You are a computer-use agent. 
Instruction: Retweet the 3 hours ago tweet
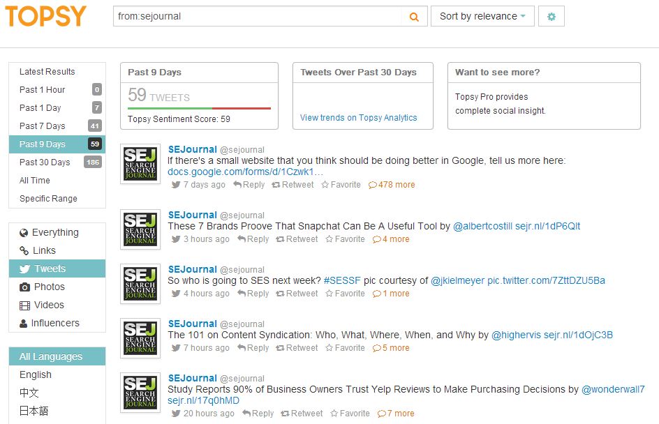tap(297, 239)
